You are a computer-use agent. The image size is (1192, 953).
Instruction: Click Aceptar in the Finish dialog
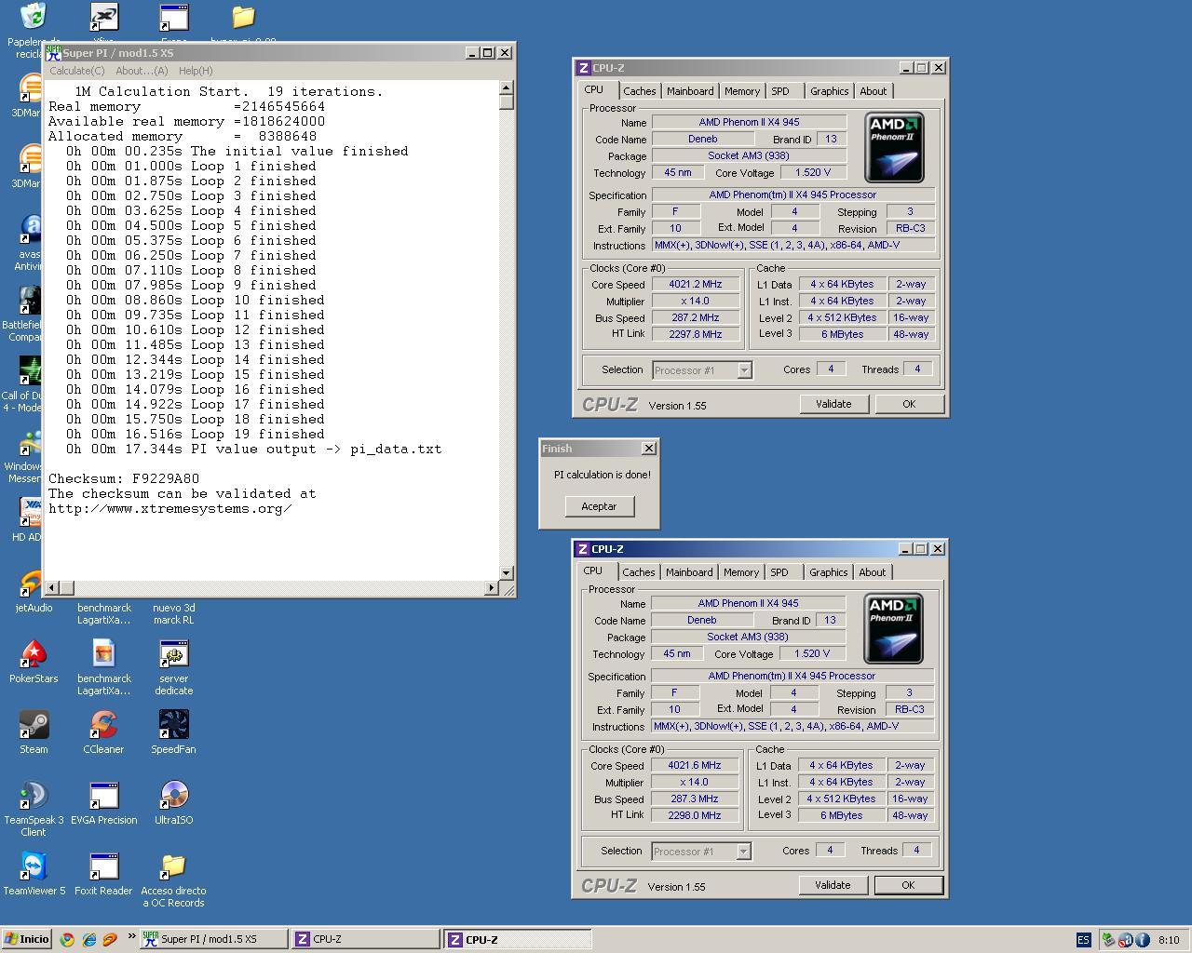599,506
